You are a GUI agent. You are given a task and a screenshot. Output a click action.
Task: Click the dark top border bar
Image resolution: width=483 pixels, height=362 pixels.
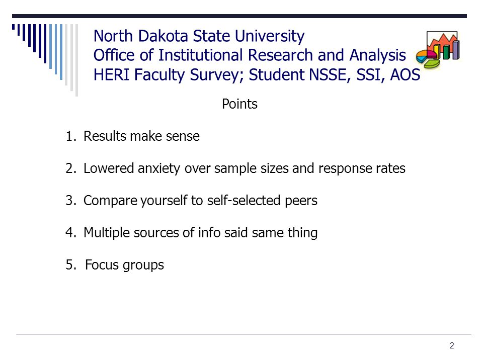(x=239, y=16)
